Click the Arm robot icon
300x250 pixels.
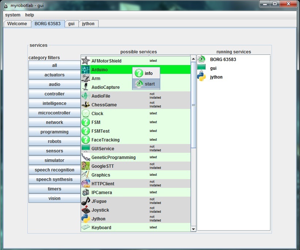coord(85,78)
